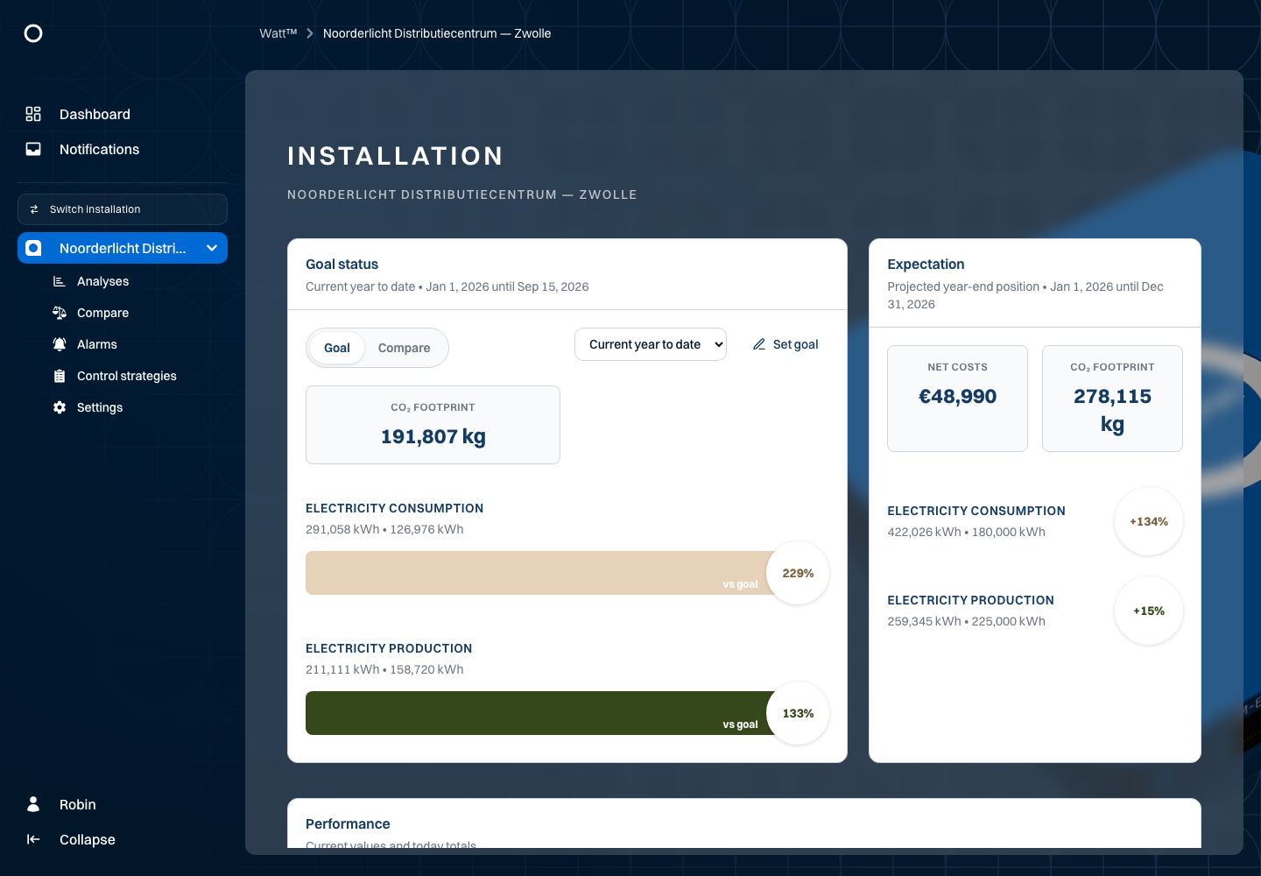Click the Switch installation button
The width and height of the screenshot is (1261, 876).
[x=123, y=209]
